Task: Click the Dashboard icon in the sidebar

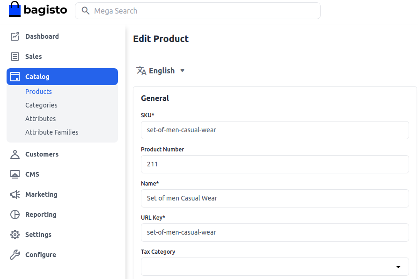Action: [14, 36]
